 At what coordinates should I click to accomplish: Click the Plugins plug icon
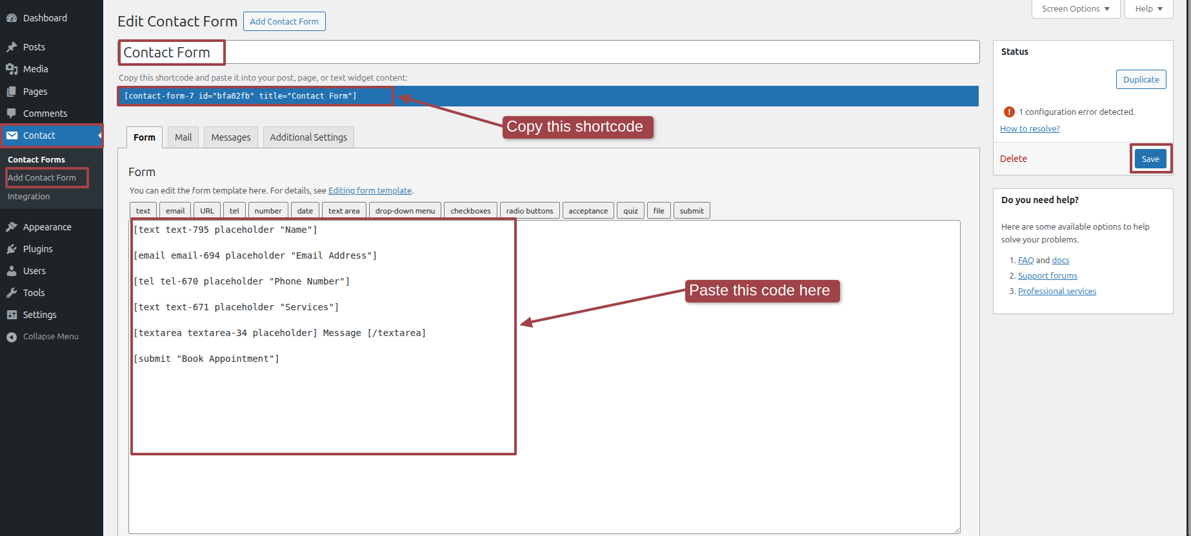[x=12, y=249]
